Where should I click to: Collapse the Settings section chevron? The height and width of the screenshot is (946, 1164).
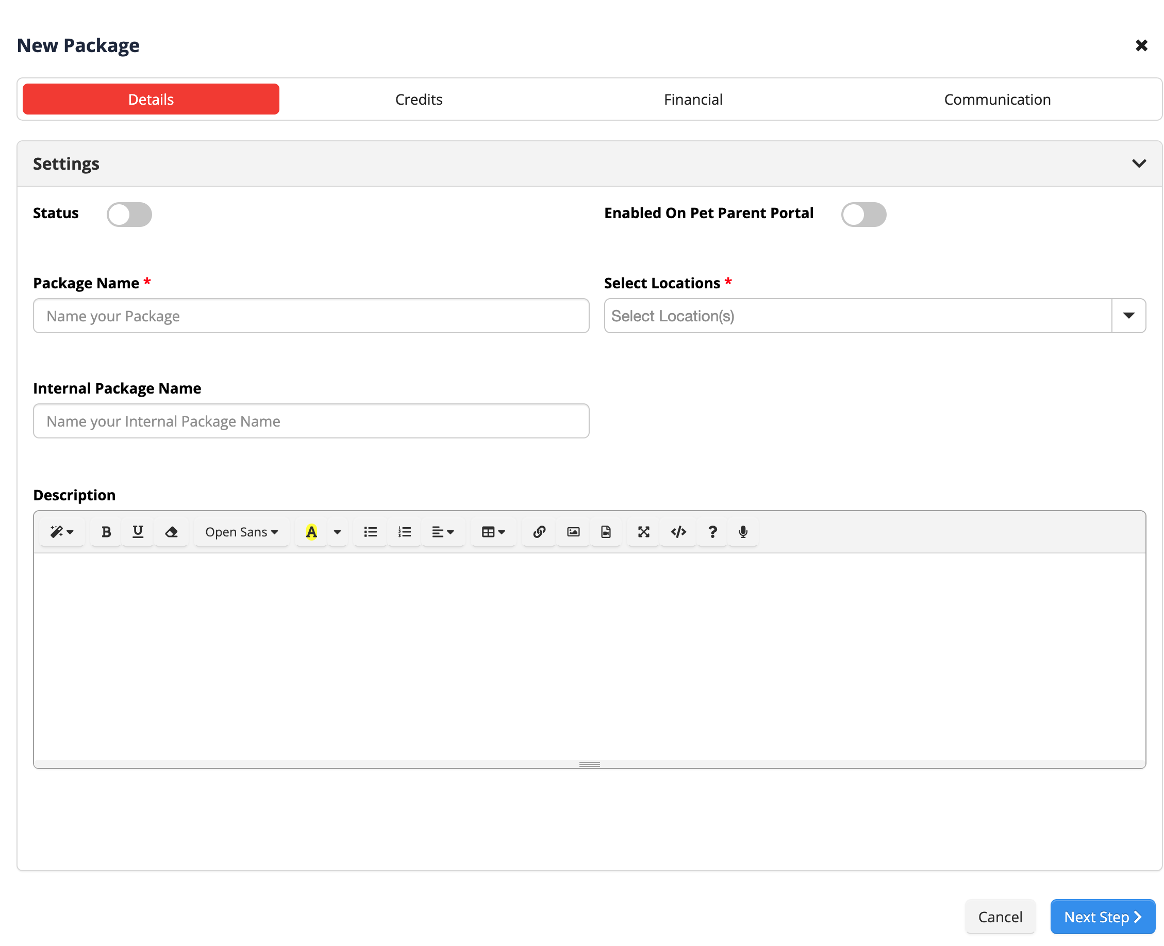tap(1138, 164)
